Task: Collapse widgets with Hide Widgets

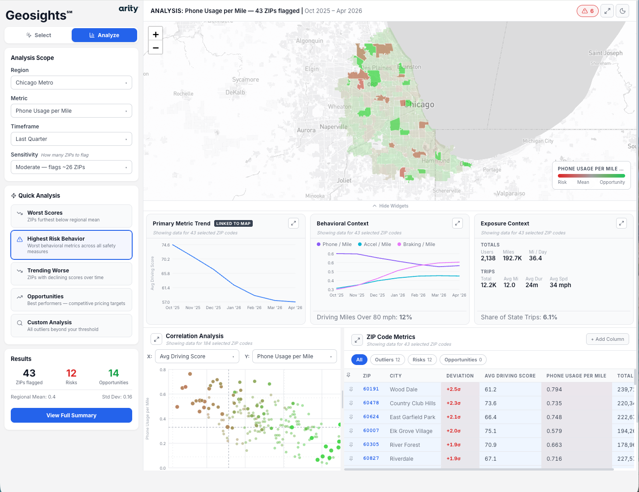Action: click(x=390, y=206)
